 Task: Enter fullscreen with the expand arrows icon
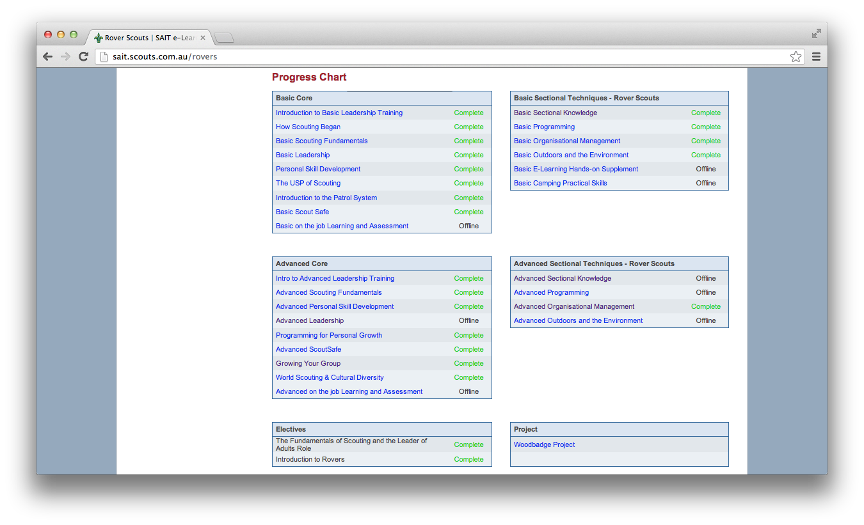[x=816, y=33]
